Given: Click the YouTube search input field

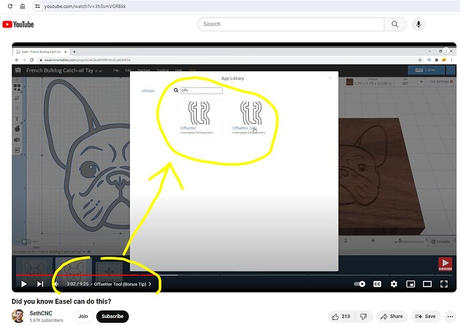Looking at the screenshot, I should 291,24.
